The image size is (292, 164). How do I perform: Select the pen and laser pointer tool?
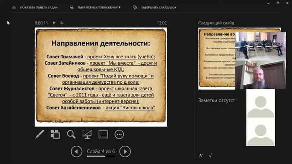click(40, 134)
